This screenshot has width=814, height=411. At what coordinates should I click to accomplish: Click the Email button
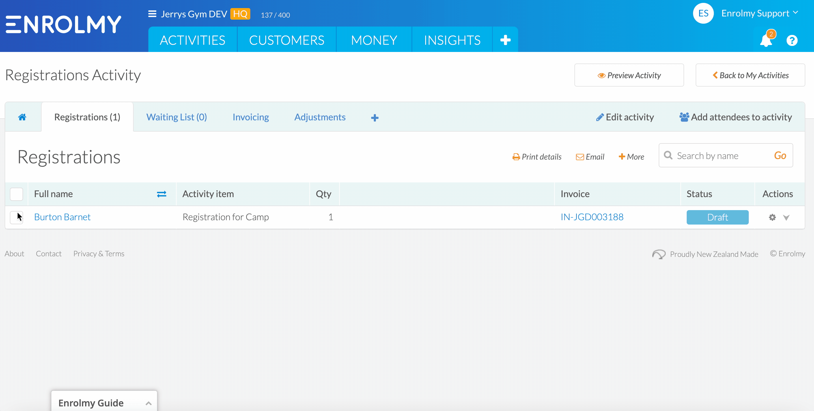tap(590, 157)
